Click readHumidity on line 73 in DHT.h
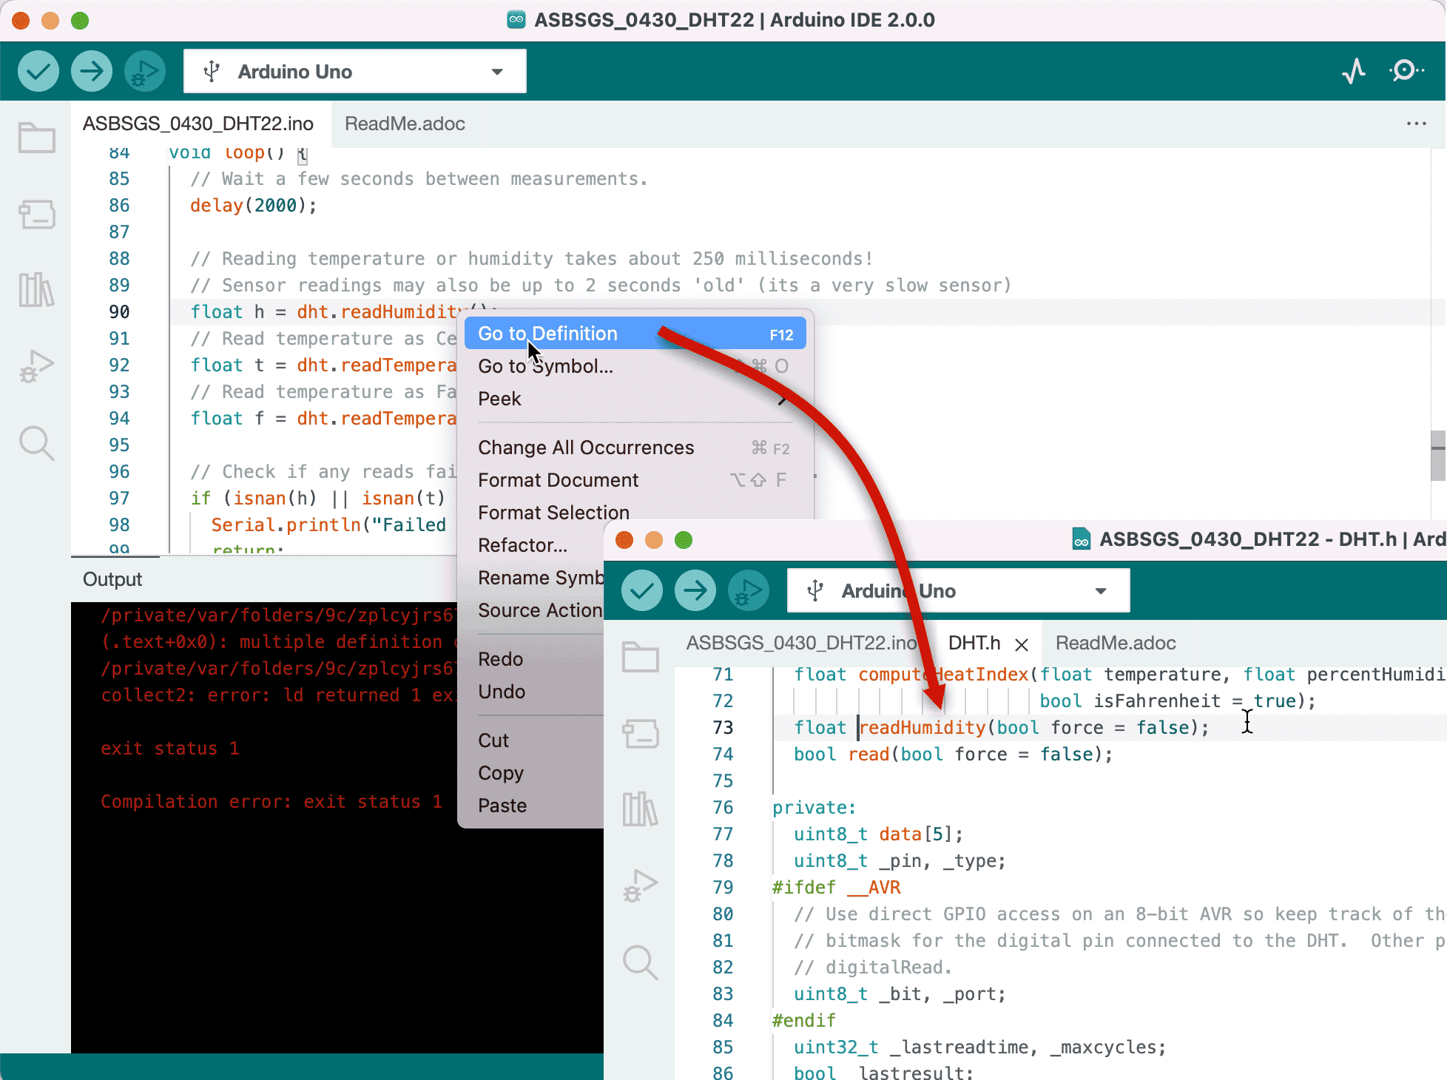Screen dimensions: 1447x1080 click(x=922, y=728)
